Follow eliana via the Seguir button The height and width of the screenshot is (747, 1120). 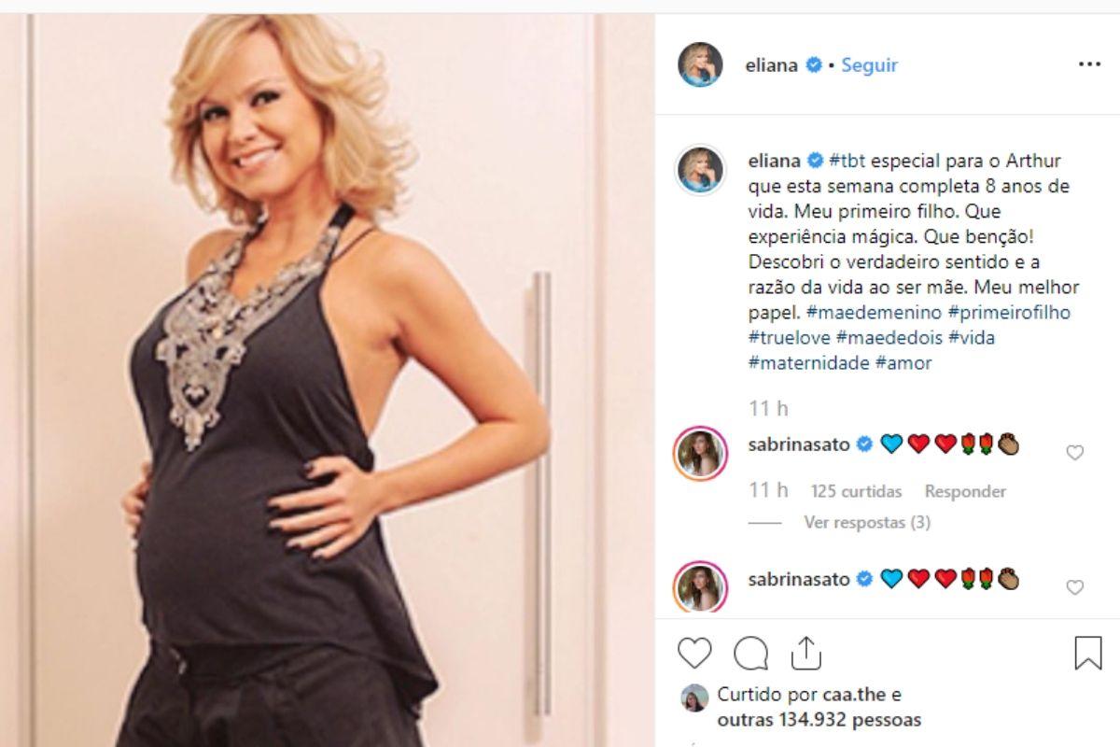coord(869,65)
